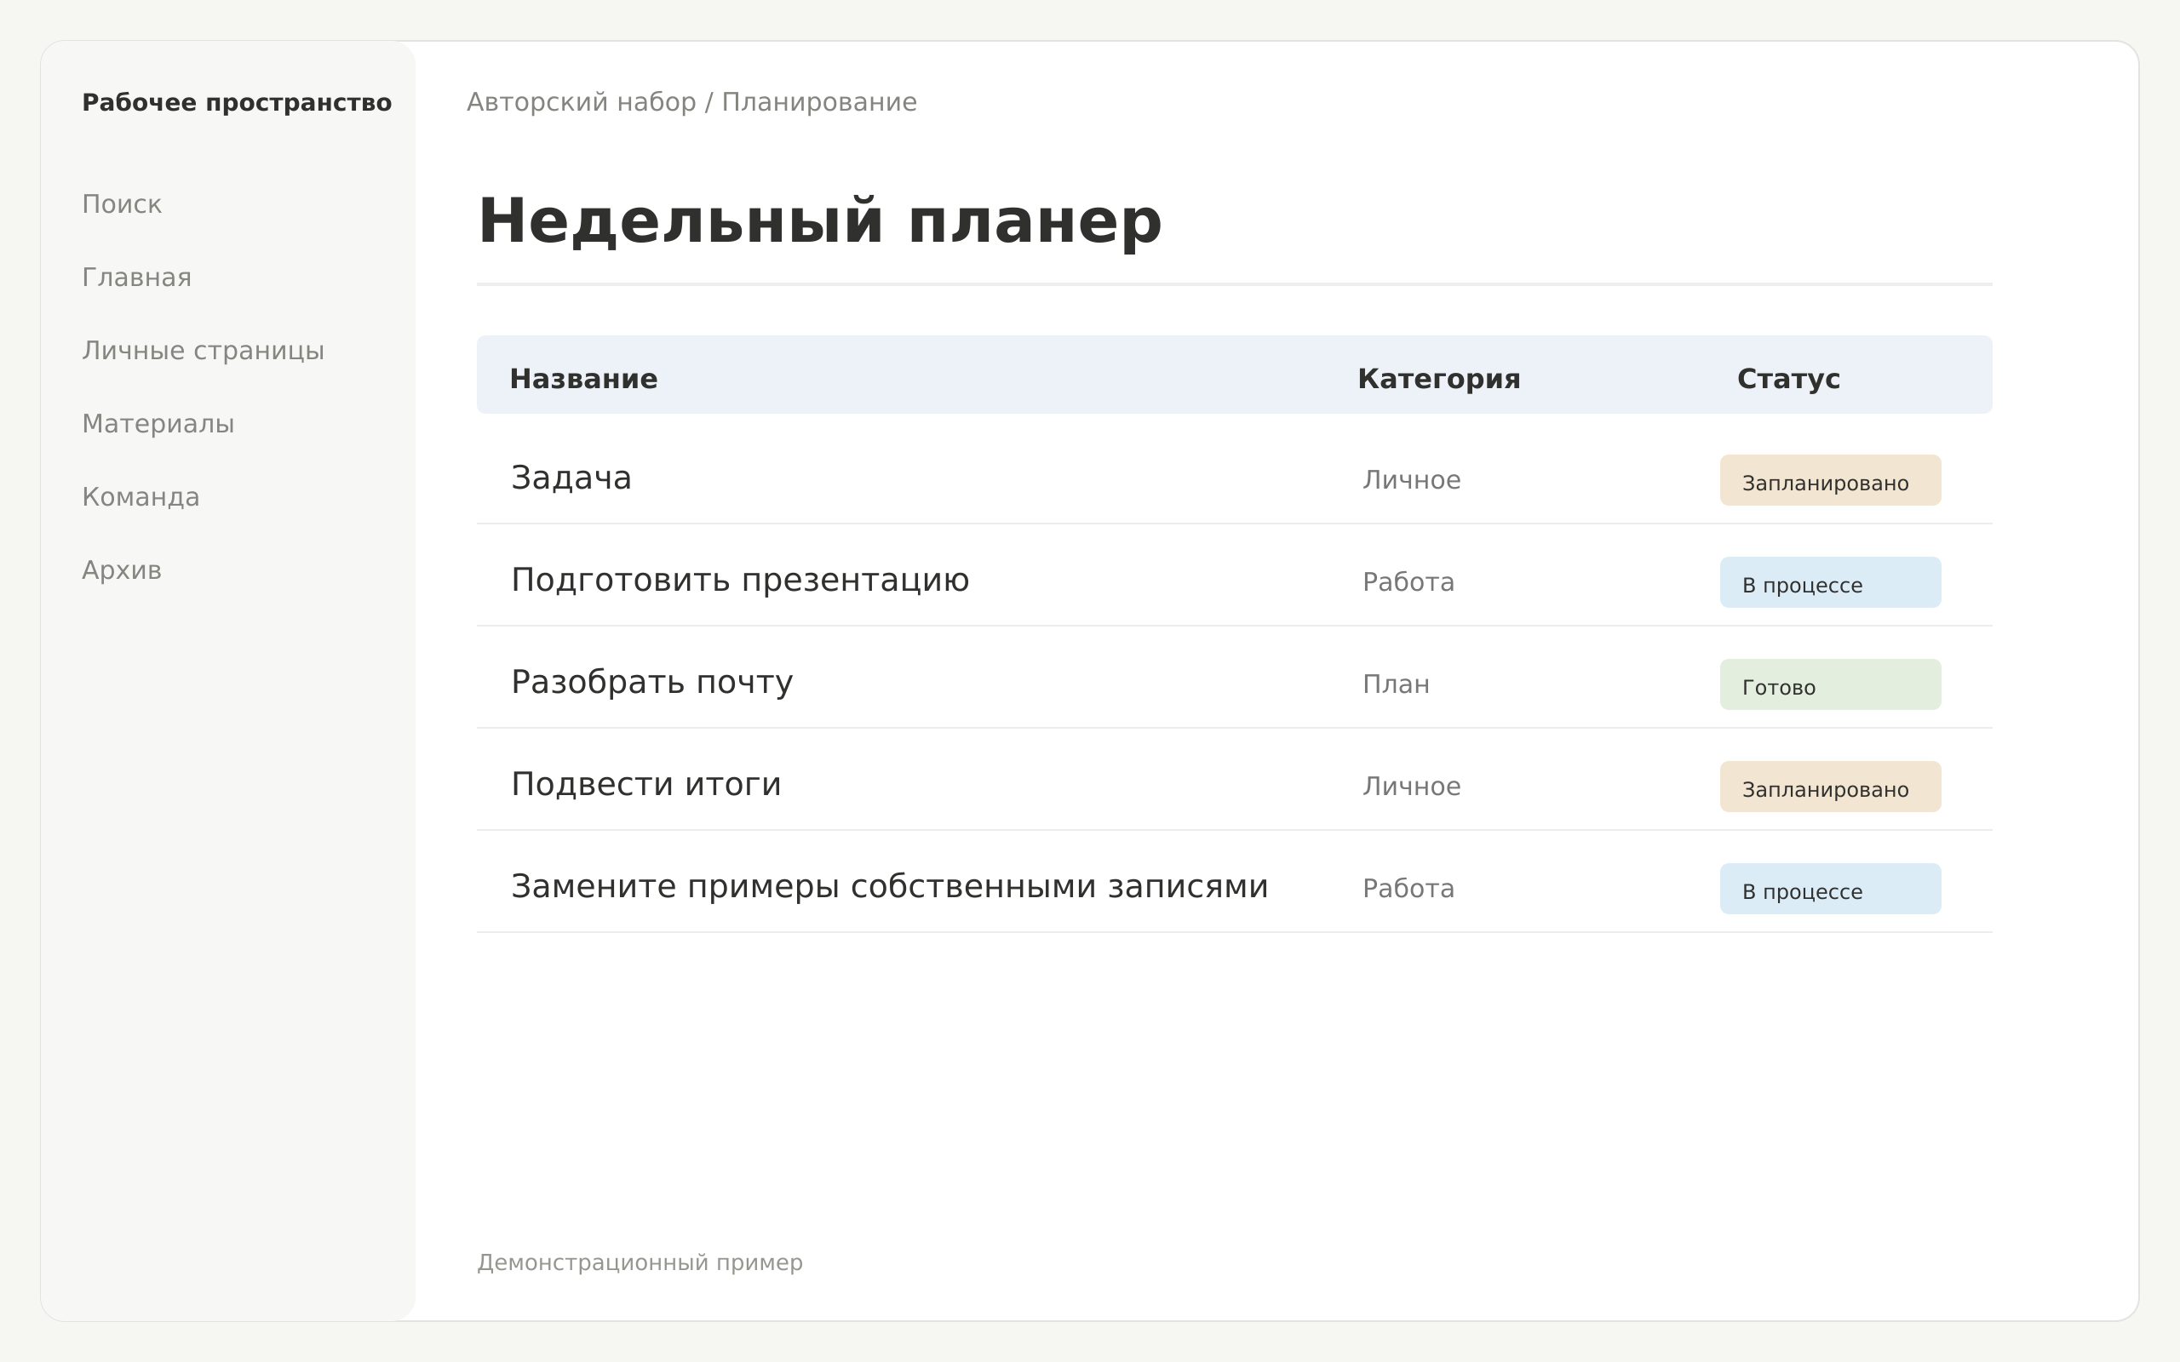Click the Авторский набор / Планирование breadcrumb
Viewport: 2180px width, 1362px height.
(x=691, y=102)
